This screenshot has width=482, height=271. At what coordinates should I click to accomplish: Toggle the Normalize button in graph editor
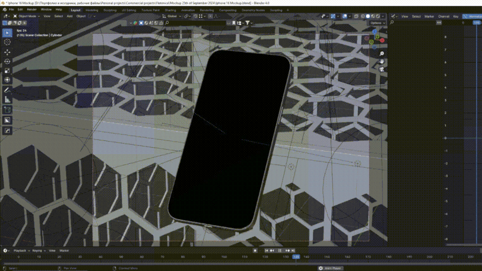click(472, 17)
